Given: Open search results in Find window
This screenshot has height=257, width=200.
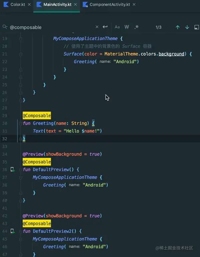Looking at the screenshot, I should tap(197, 27).
